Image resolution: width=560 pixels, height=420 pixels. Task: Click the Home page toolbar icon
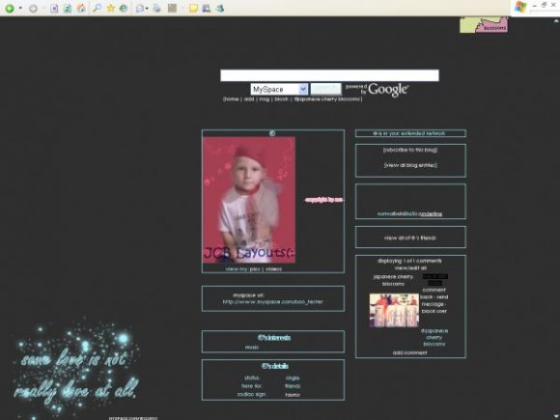coord(81,9)
